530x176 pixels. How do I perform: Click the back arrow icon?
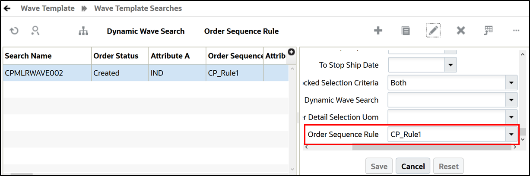tap(7, 8)
